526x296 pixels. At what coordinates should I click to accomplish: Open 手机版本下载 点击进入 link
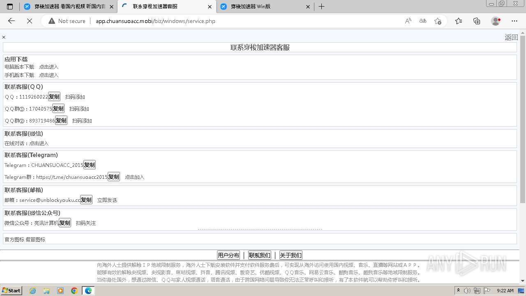click(48, 75)
